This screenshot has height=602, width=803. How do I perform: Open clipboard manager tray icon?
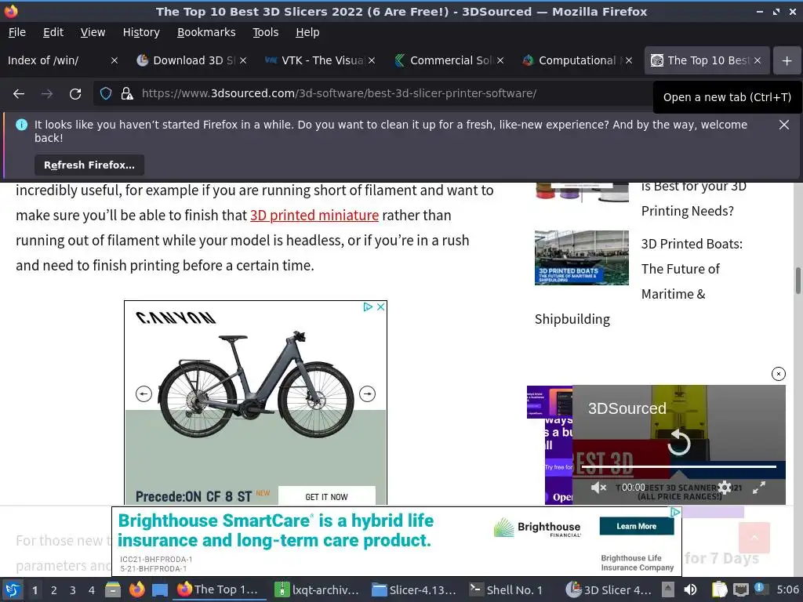click(x=719, y=589)
